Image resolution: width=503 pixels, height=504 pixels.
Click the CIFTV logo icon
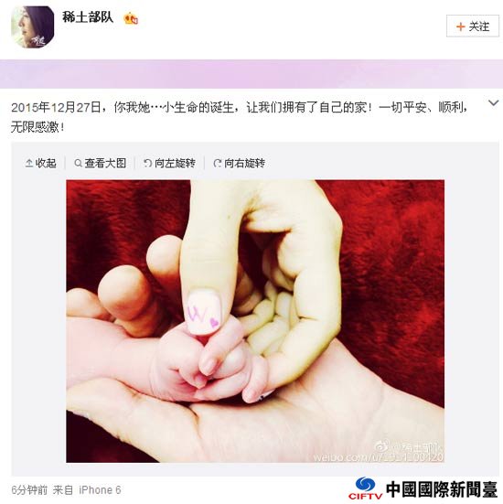pos(366,488)
